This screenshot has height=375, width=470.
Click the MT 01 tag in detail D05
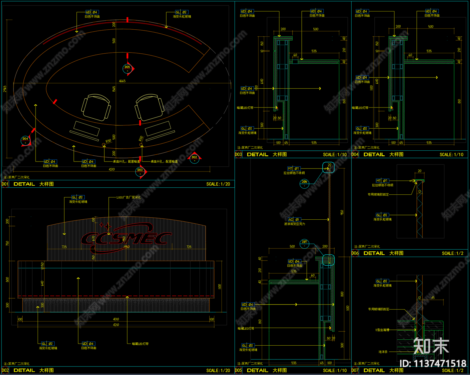294,169
